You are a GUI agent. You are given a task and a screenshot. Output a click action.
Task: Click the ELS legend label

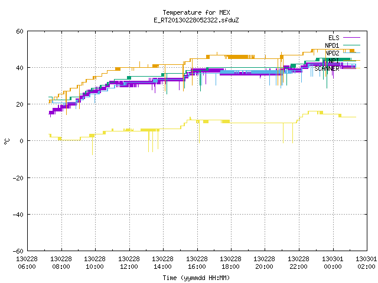pyautogui.click(x=334, y=38)
